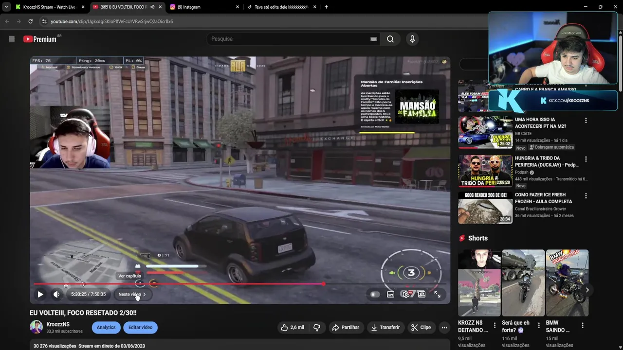Mute the video volume

(56, 294)
